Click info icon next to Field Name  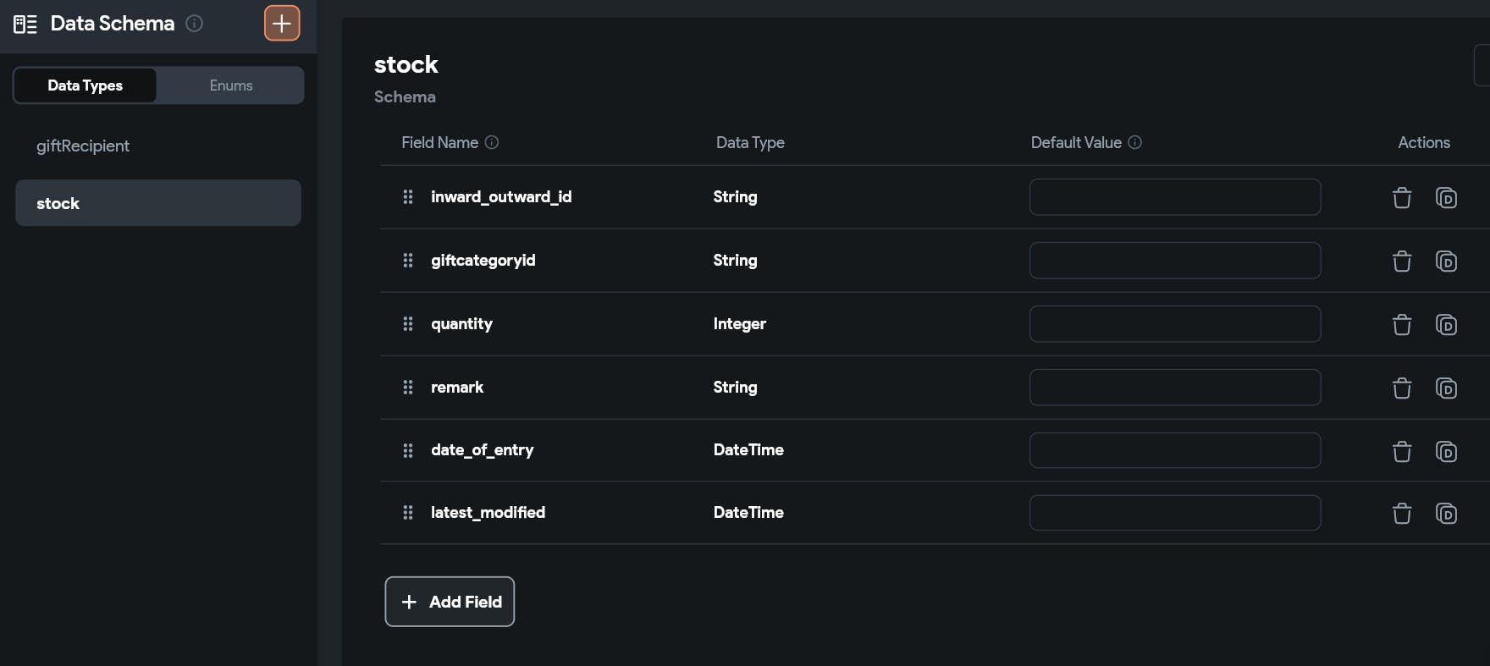pos(492,142)
